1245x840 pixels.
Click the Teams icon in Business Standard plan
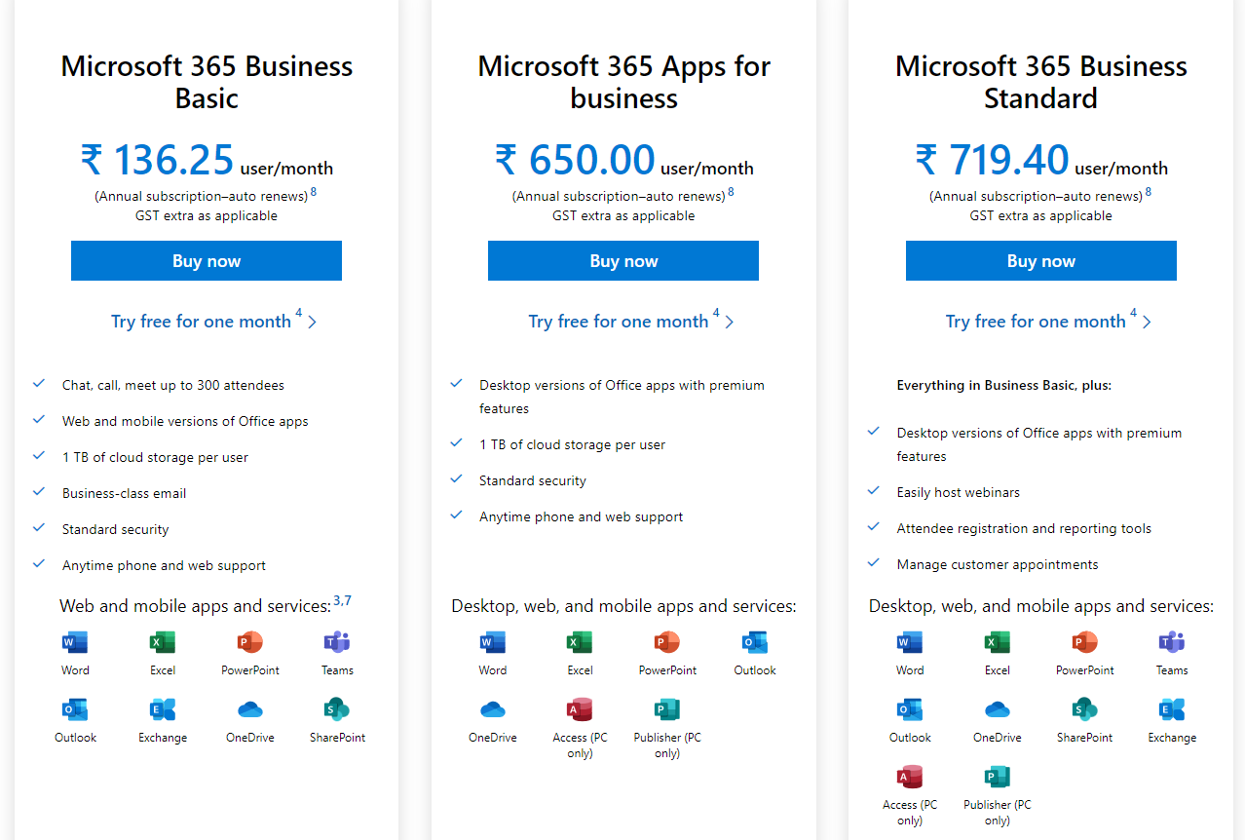pos(1172,642)
